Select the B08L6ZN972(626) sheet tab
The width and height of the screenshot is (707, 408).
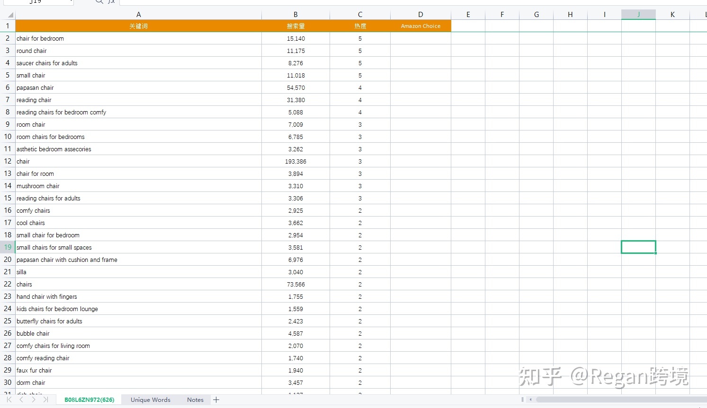tap(89, 400)
